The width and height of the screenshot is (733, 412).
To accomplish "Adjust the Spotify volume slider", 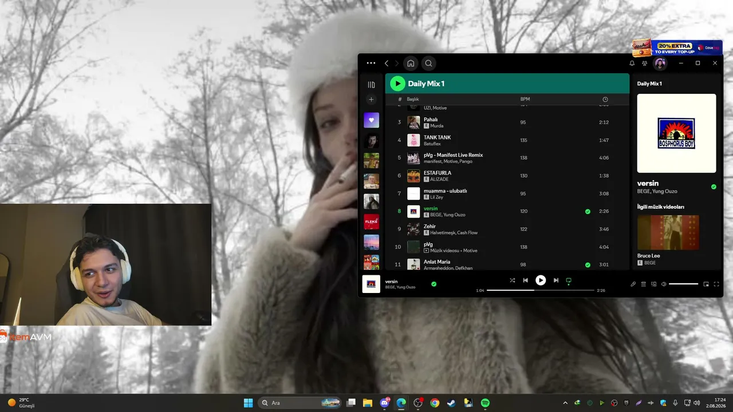I will 684,284.
